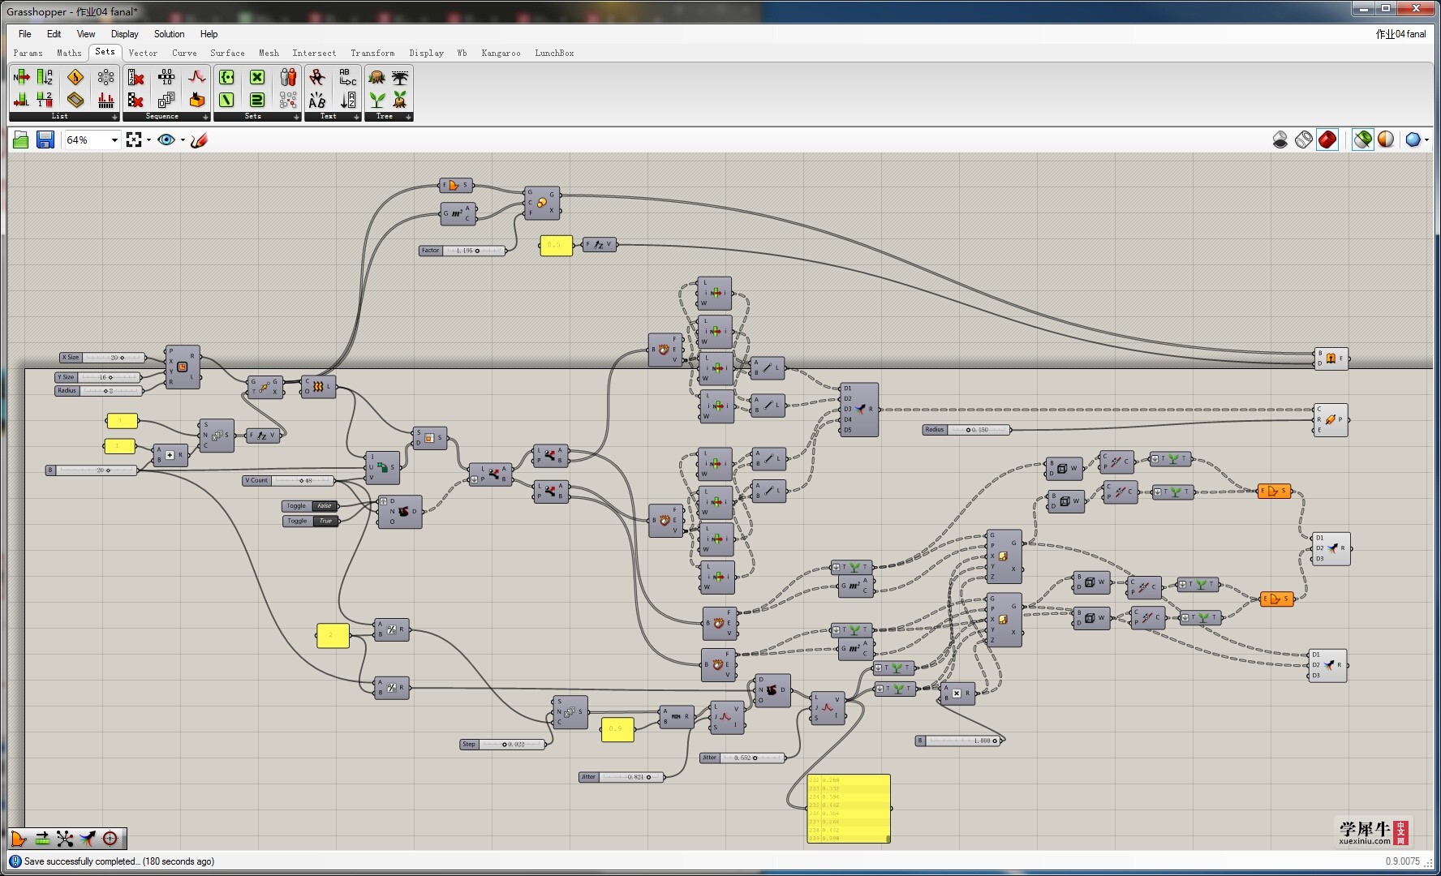1441x876 pixels.
Task: Open the Display menu in menu bar
Action: 125,34
